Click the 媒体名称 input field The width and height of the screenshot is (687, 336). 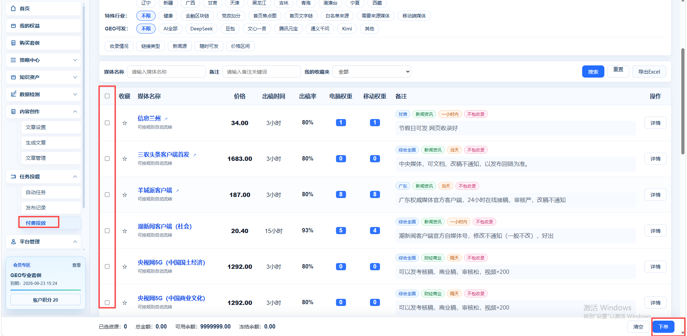click(166, 72)
